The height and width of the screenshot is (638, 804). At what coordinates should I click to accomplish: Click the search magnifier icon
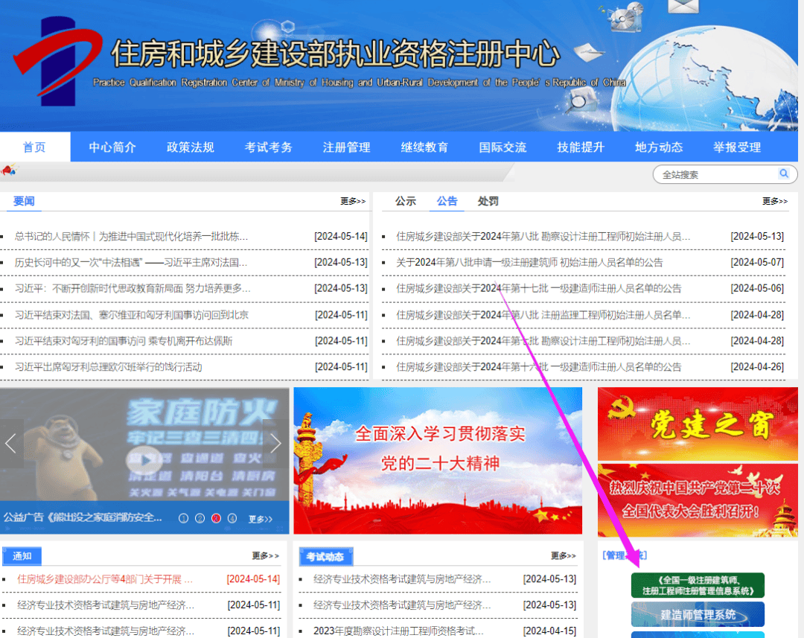point(784,173)
